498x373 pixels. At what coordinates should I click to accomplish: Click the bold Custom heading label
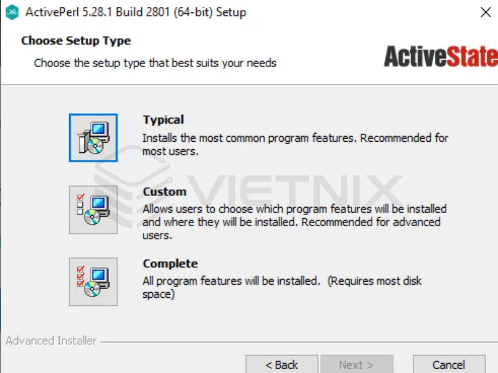point(164,191)
